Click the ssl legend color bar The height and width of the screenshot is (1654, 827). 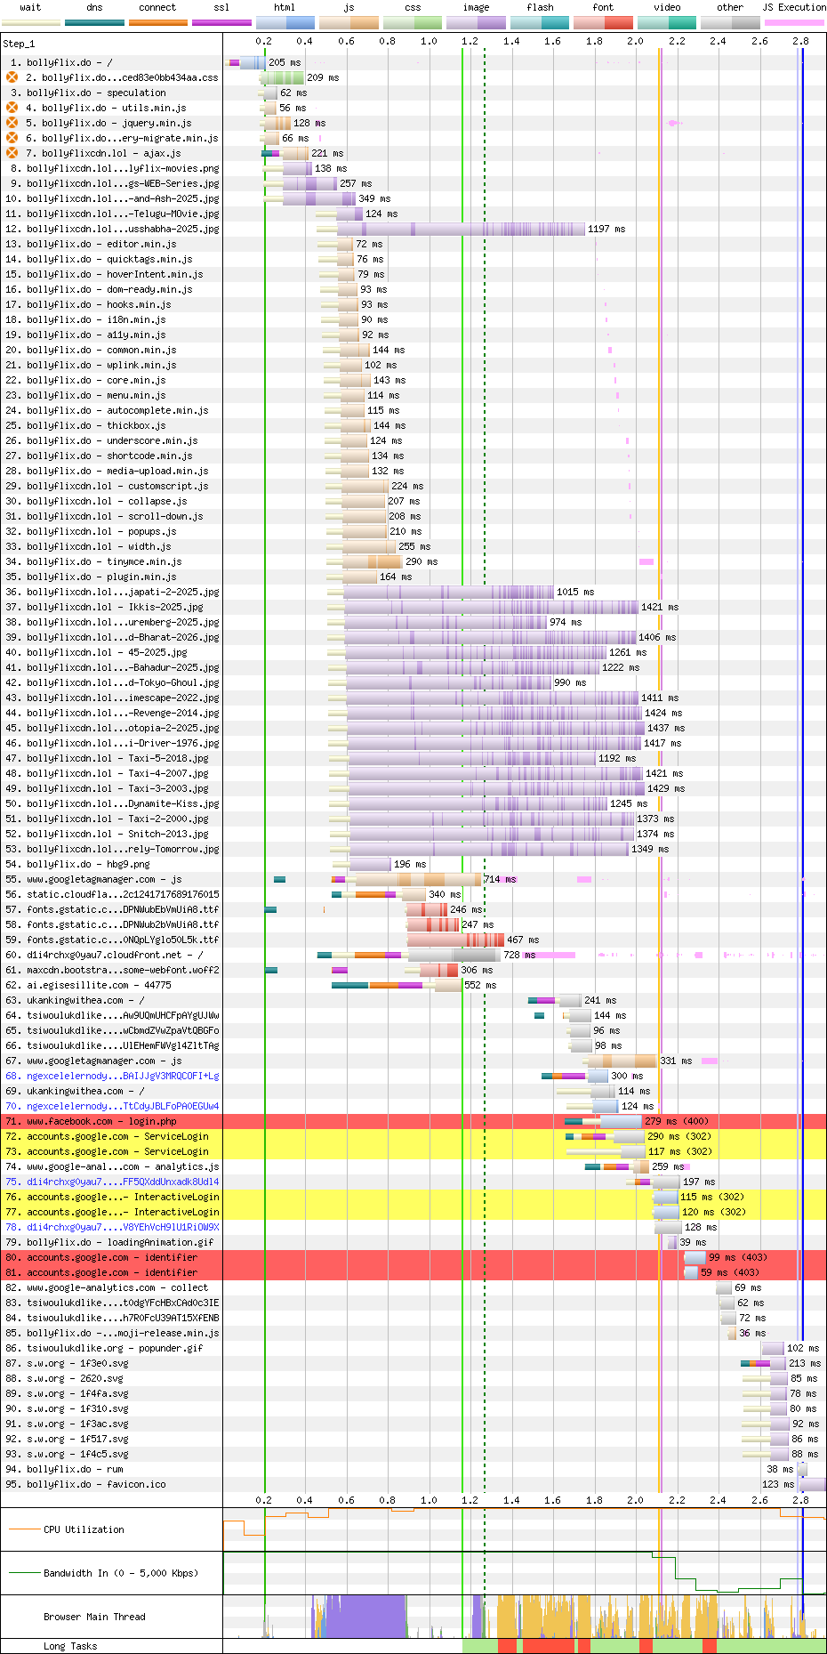221,22
